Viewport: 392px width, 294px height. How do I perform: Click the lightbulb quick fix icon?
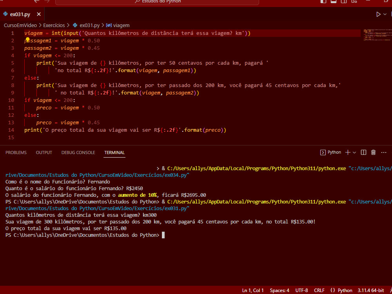[27, 40]
